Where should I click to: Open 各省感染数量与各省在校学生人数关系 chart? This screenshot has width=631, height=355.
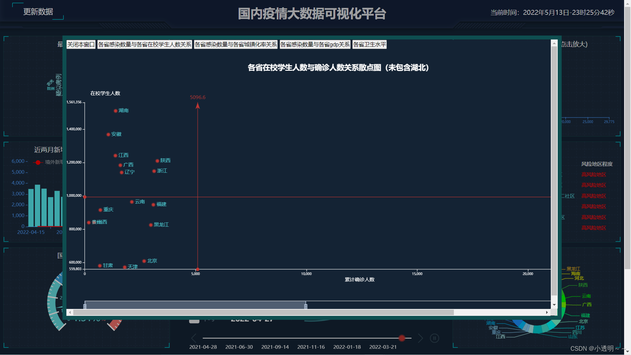[145, 44]
